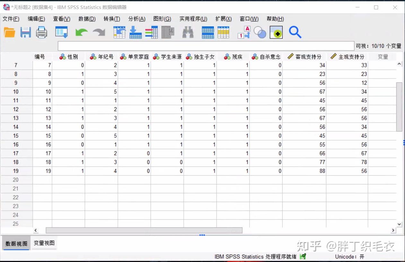Screen dimensions: 405x262
Task: Open the 文件(F) menu
Action: click(x=11, y=19)
